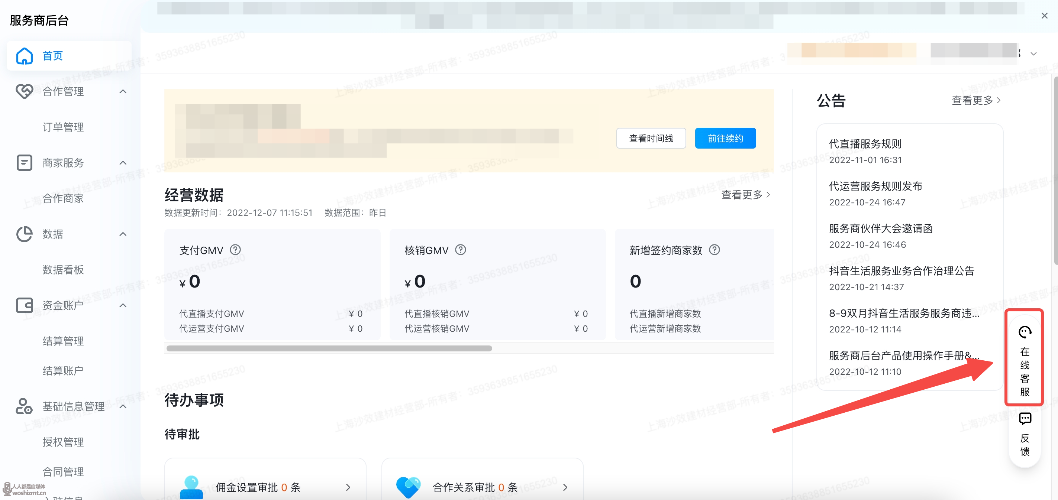The image size is (1058, 500).
Task: Open 结算账户 in sidebar
Action: click(63, 371)
